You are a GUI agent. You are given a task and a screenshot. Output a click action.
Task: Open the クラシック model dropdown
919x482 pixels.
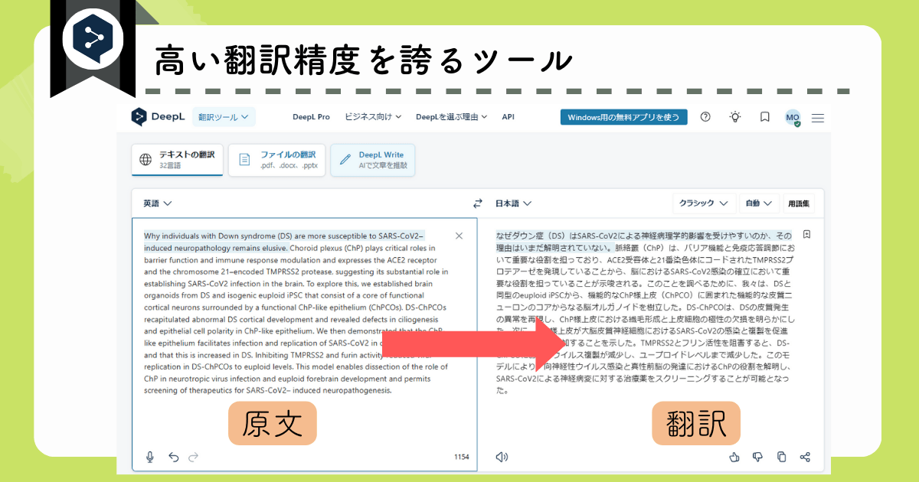[705, 204]
